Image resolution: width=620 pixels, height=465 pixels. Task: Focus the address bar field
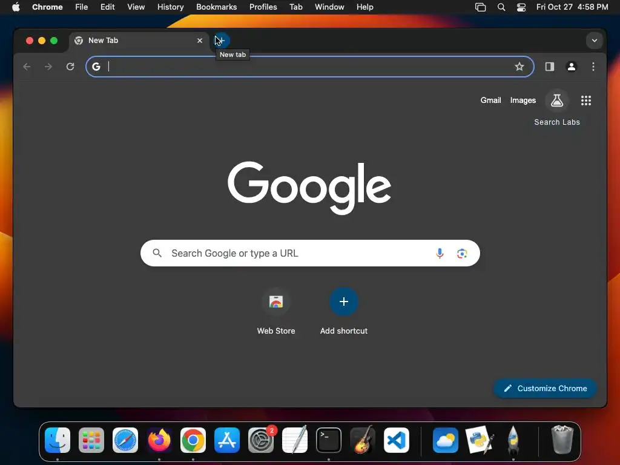[x=309, y=67]
